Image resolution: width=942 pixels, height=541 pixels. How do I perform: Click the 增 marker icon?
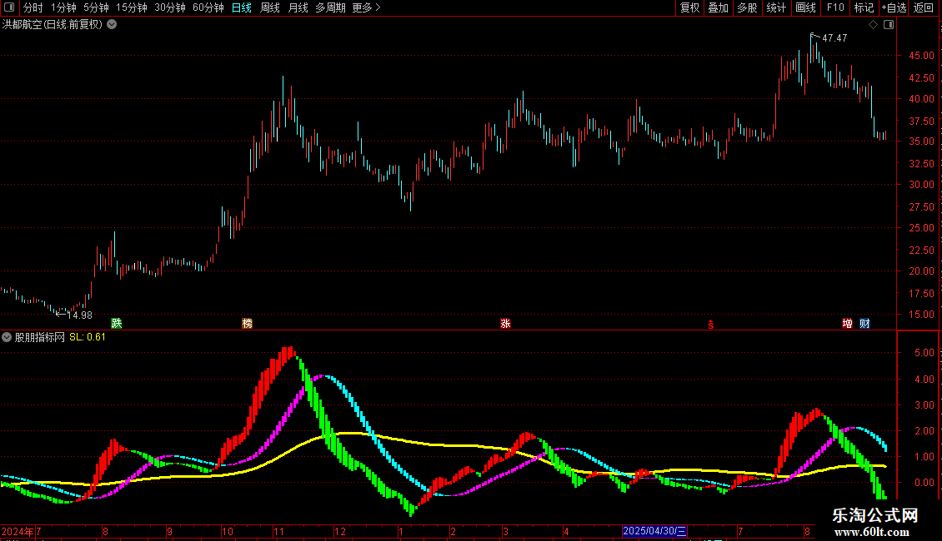click(847, 323)
